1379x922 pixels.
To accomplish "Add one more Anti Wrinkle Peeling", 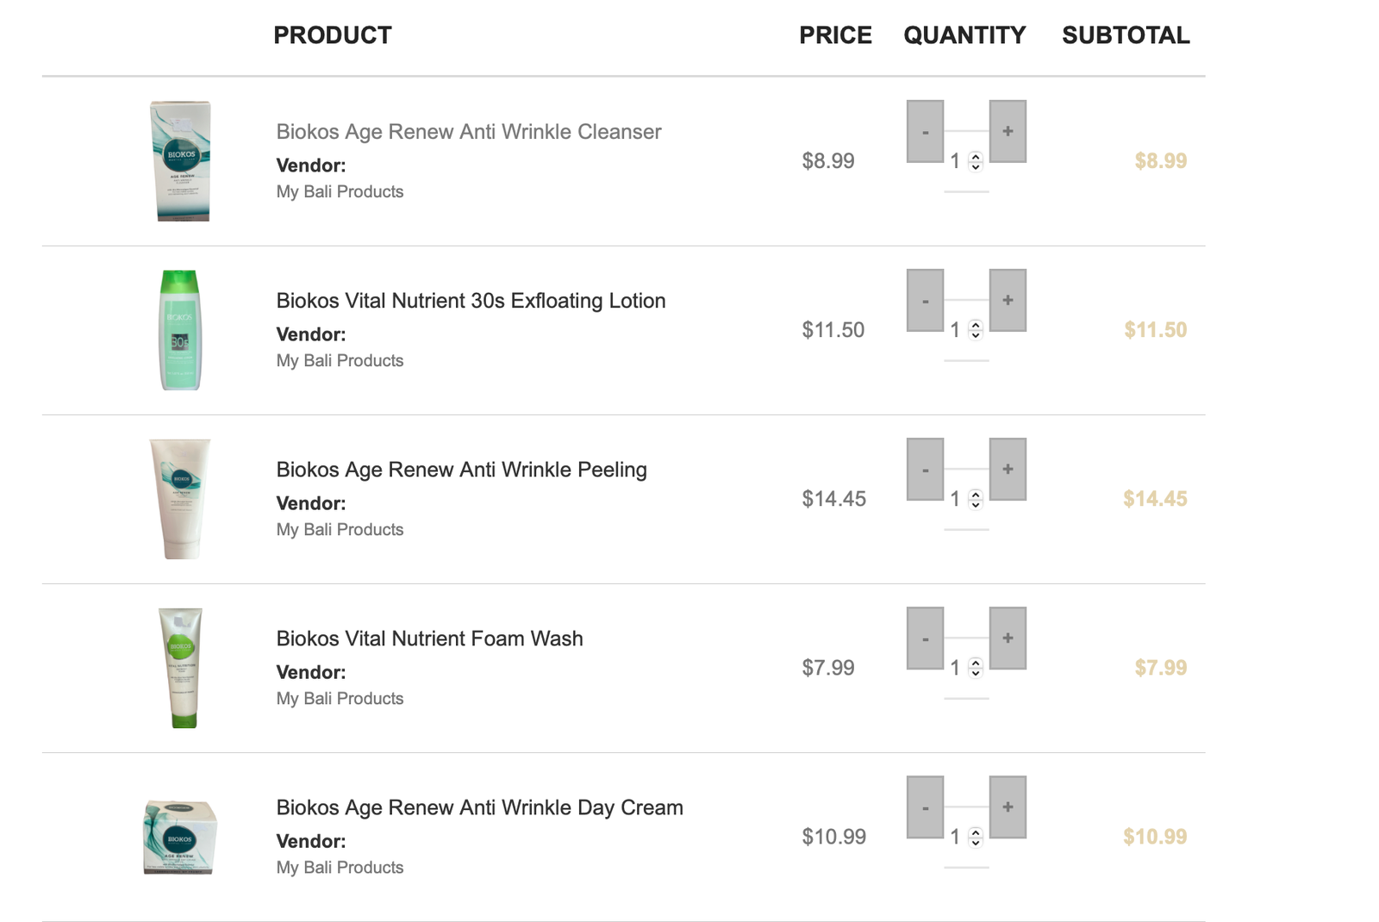I will [x=1008, y=469].
